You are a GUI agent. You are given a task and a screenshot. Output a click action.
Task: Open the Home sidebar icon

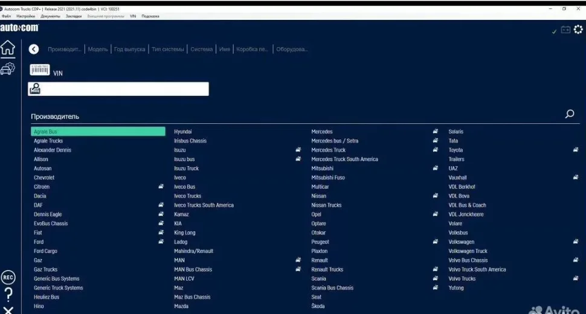[8, 48]
